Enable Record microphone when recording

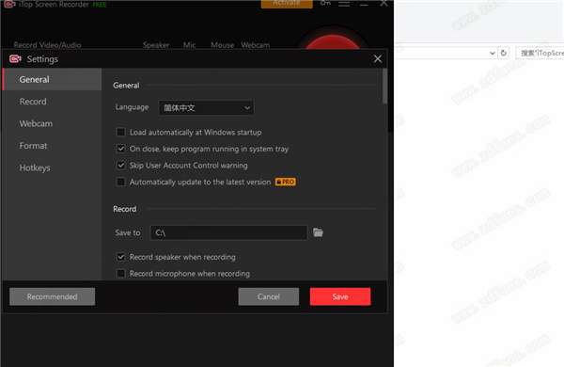[x=121, y=273]
